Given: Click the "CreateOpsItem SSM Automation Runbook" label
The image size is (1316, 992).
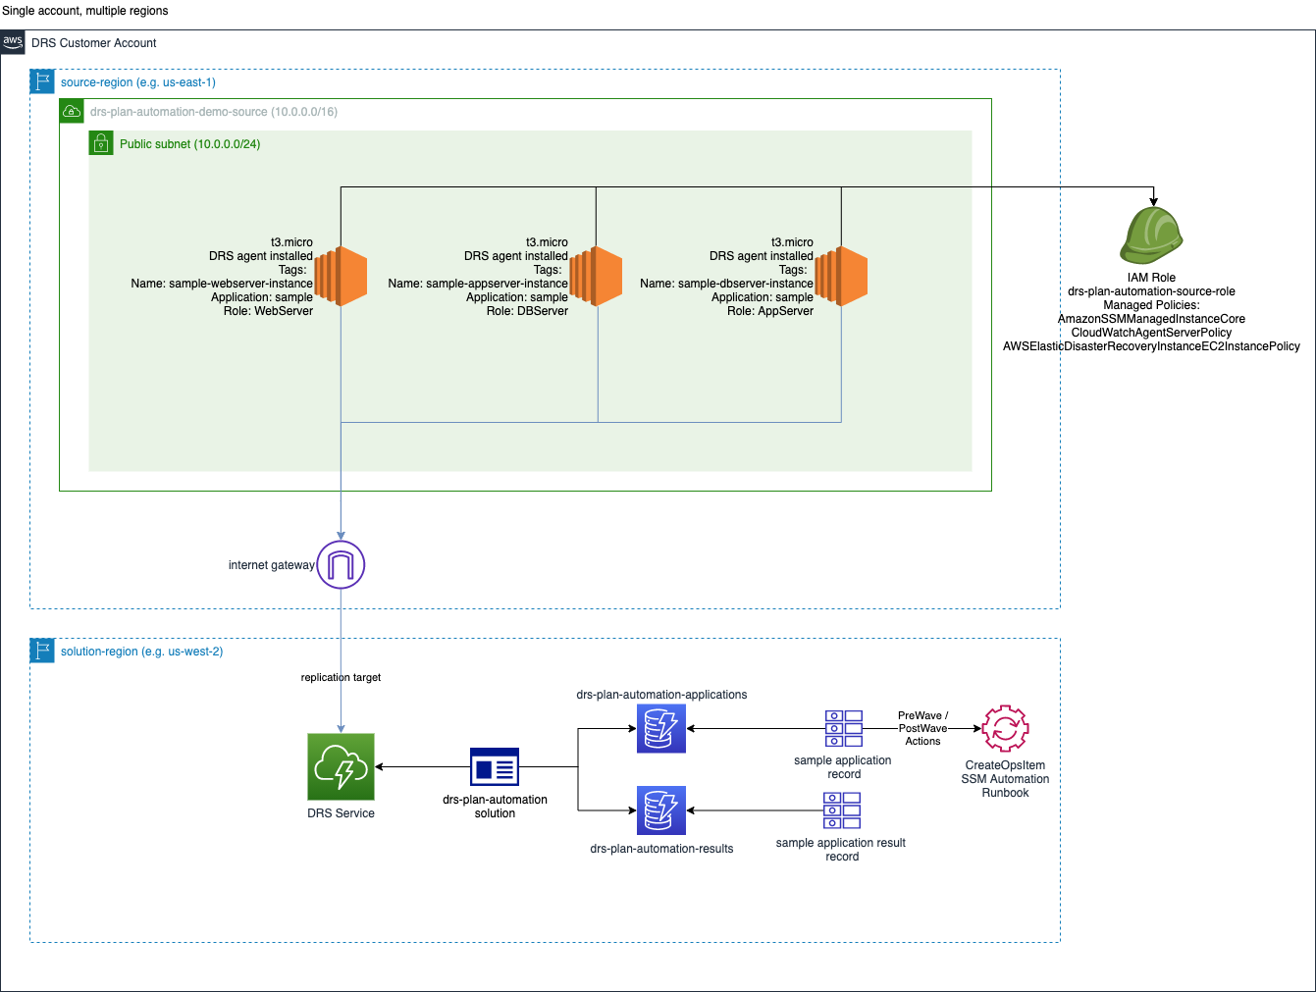Looking at the screenshot, I should [x=1005, y=779].
